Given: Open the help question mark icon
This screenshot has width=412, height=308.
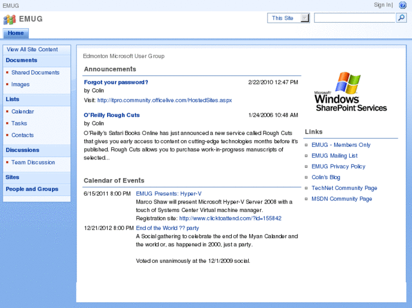Looking at the screenshot, I should [x=402, y=5].
